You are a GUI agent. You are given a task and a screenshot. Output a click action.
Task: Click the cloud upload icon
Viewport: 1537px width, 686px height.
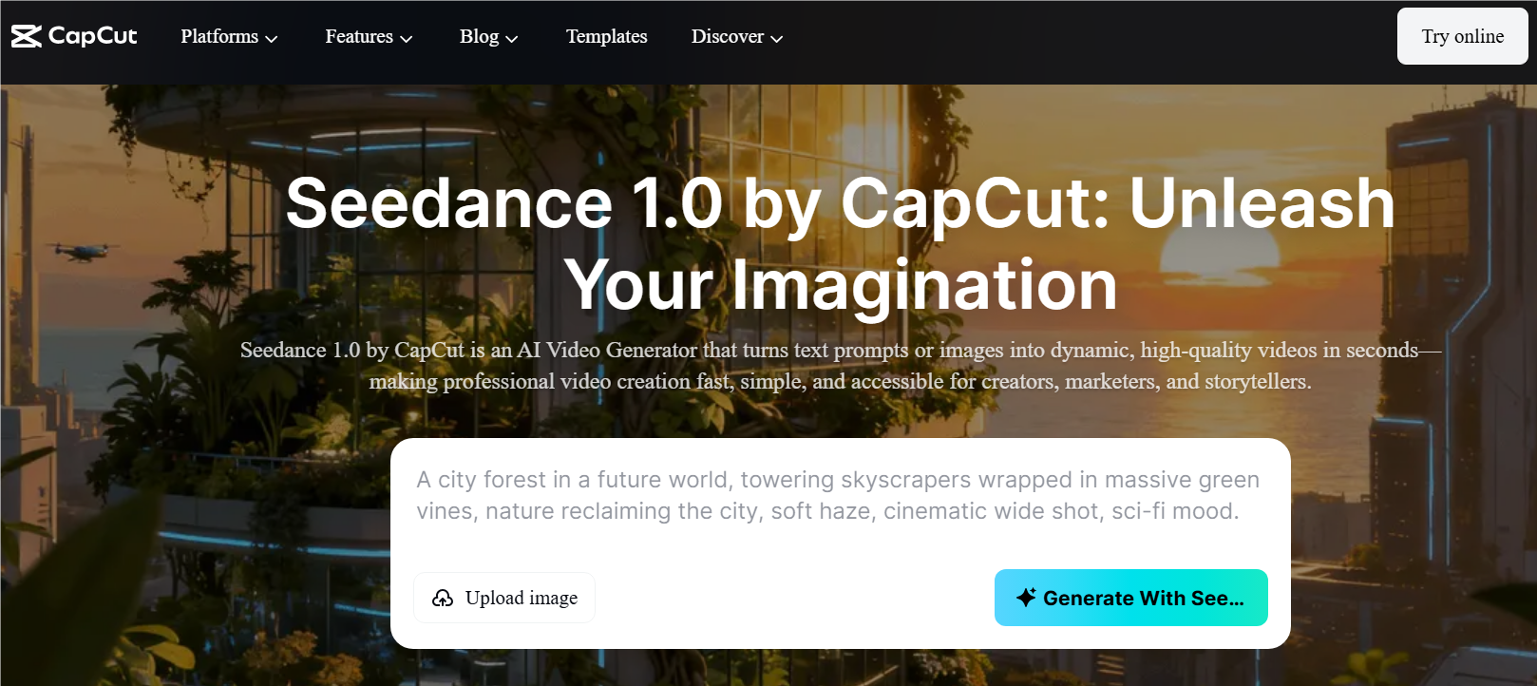(x=443, y=598)
